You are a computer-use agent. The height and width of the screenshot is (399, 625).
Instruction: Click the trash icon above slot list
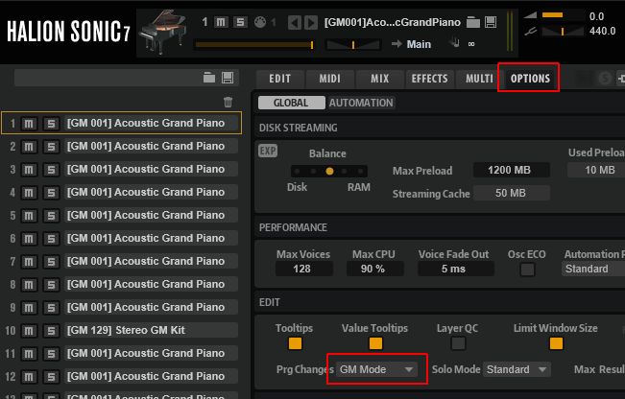pos(228,103)
